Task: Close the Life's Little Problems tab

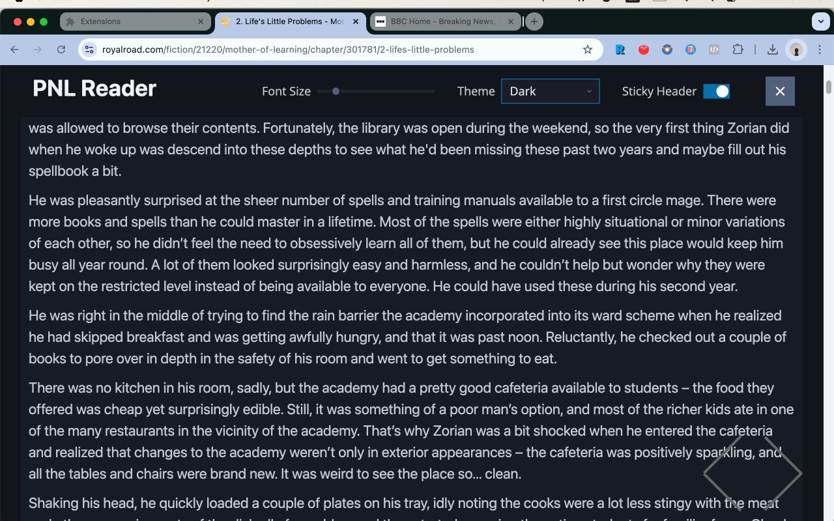Action: (356, 21)
